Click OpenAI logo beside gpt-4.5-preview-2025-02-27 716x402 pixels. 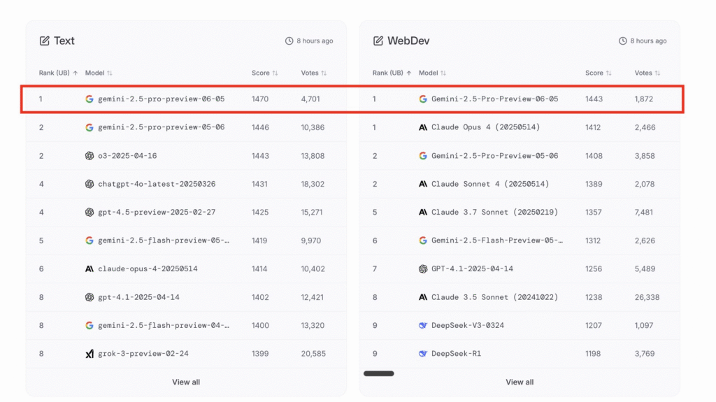(x=89, y=212)
